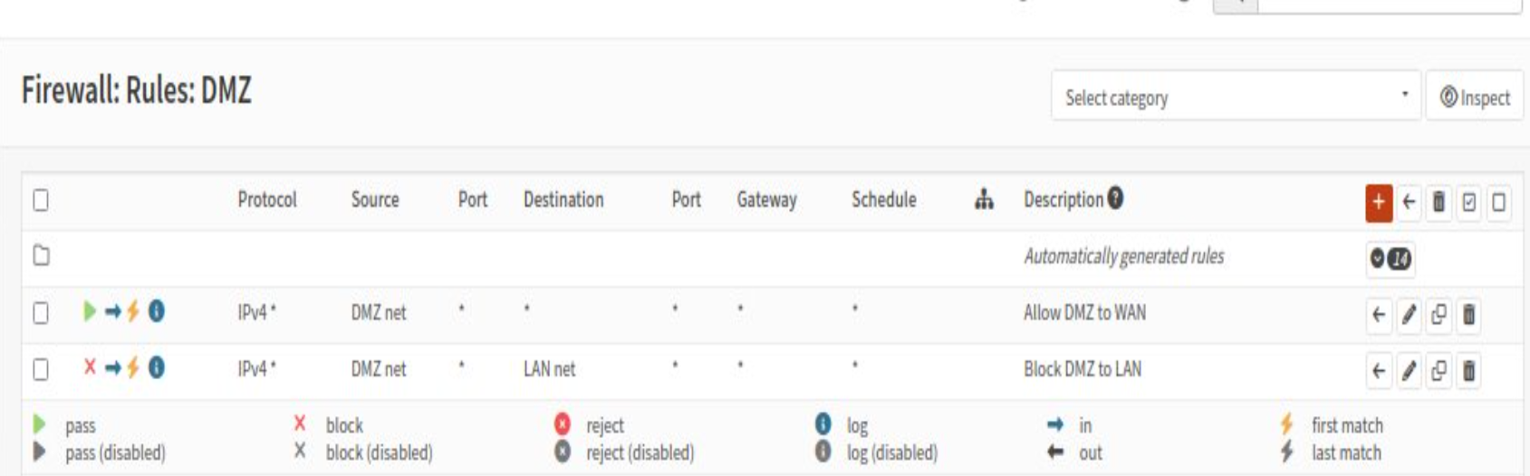
Task: Expand the automatically generated rules list
Action: point(1390,259)
